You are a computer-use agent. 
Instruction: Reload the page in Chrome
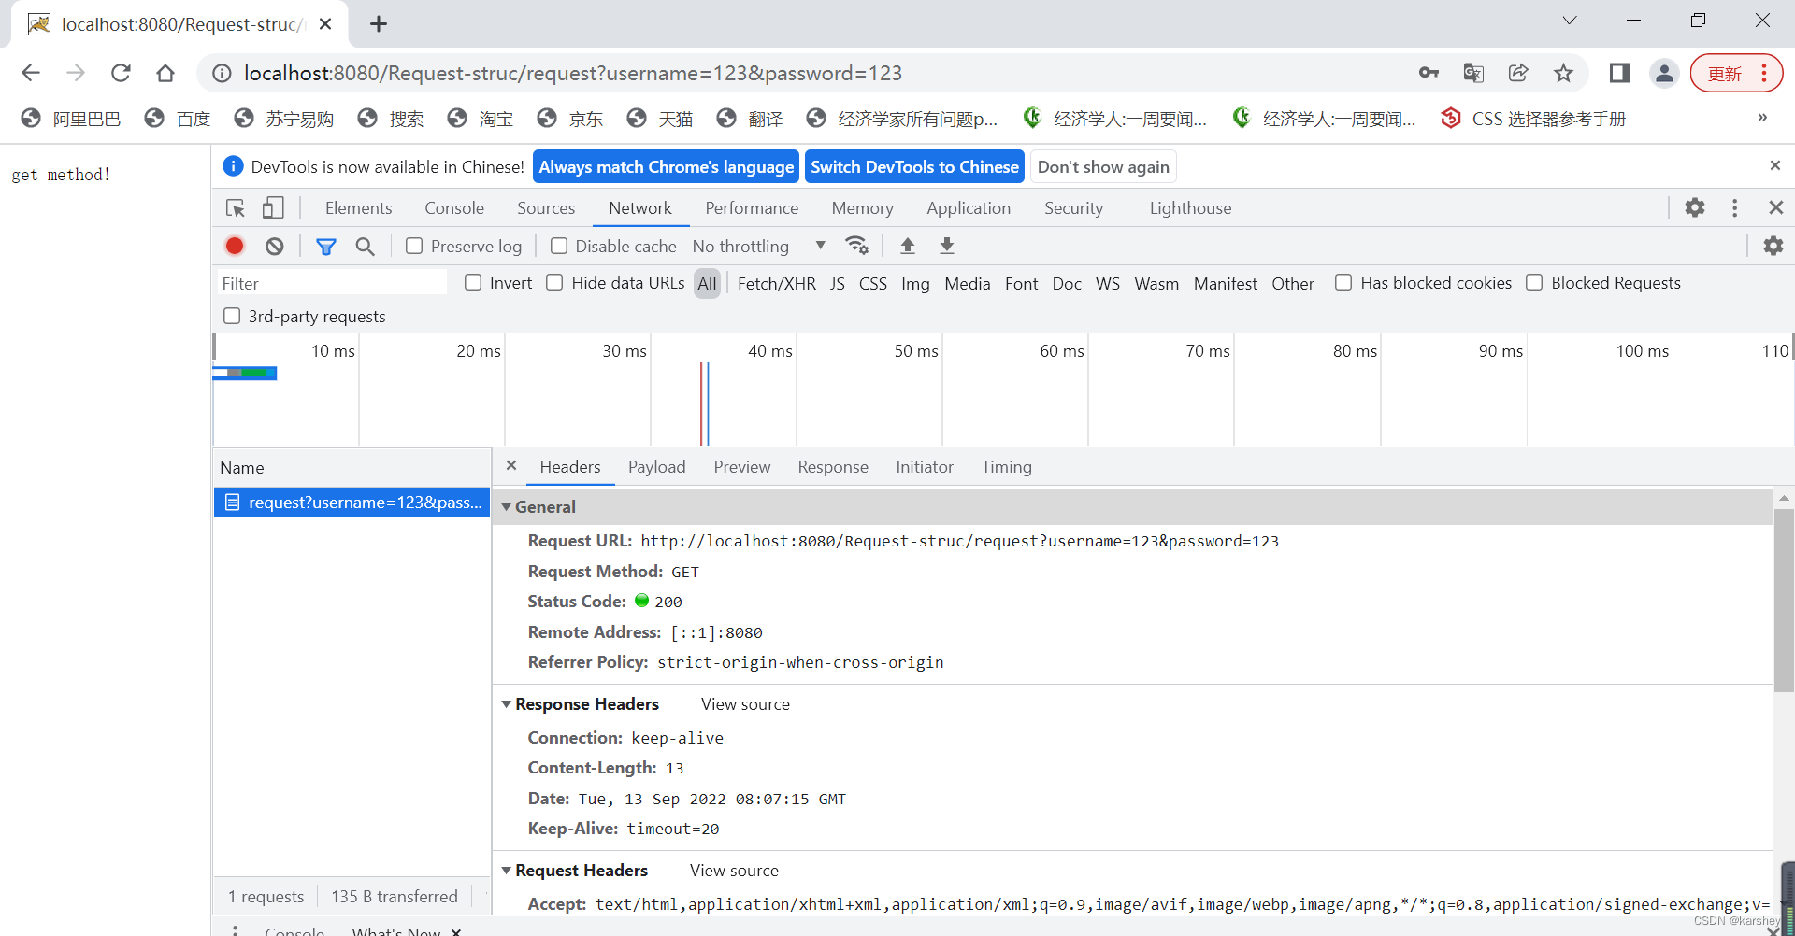point(121,73)
